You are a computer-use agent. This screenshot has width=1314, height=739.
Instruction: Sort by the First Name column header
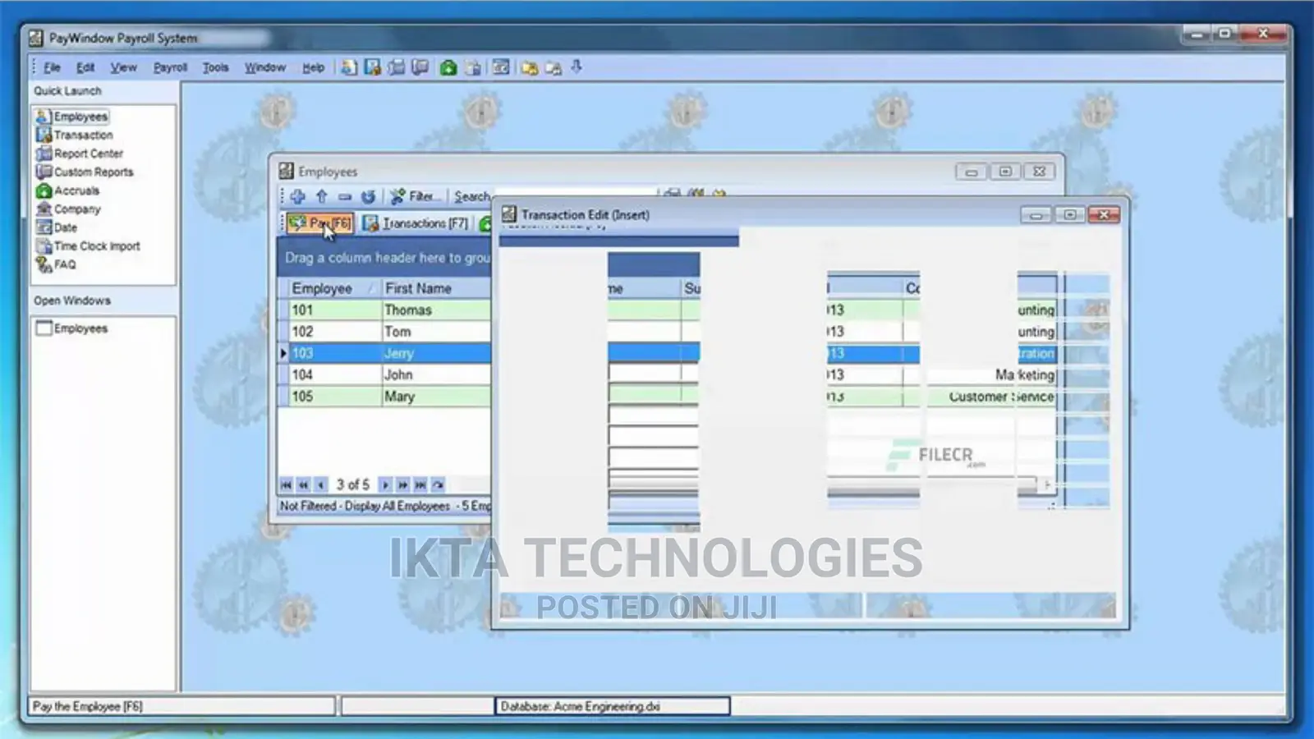(437, 288)
